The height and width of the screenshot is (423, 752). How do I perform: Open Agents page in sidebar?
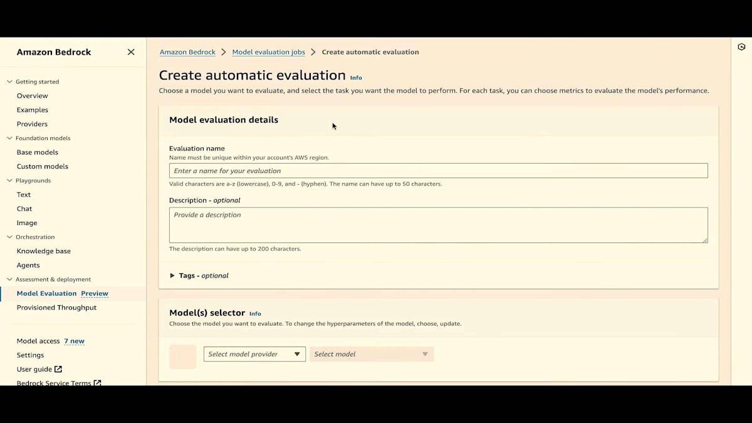[28, 265]
